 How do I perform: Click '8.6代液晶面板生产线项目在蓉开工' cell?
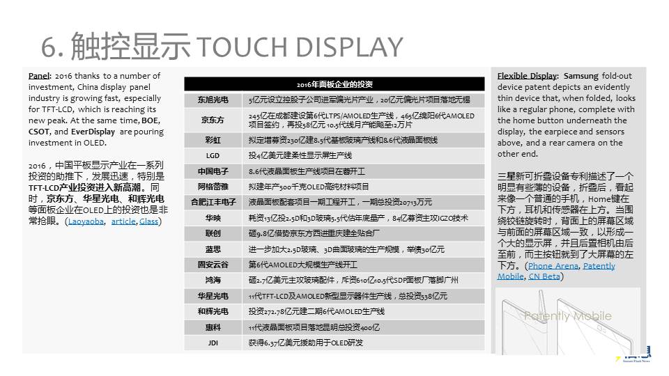click(363, 171)
